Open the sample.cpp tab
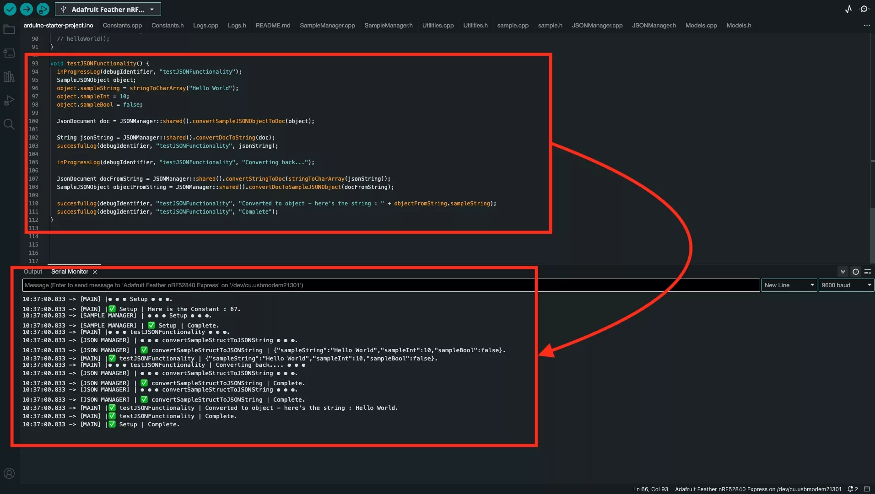The width and height of the screenshot is (875, 494). point(513,26)
